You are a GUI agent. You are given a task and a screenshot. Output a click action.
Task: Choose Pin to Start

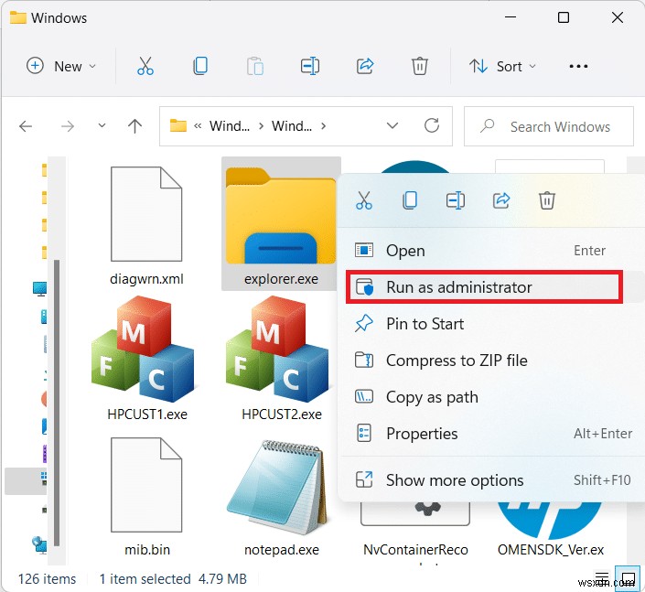[x=491, y=324]
